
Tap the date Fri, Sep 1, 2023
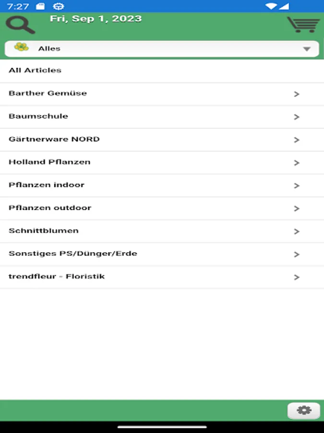point(96,19)
